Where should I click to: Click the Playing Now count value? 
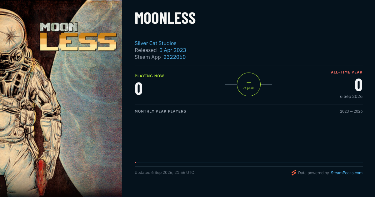(x=139, y=88)
